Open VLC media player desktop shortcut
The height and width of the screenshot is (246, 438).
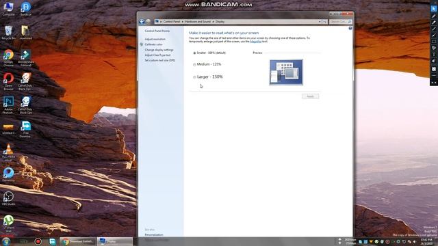8,152
